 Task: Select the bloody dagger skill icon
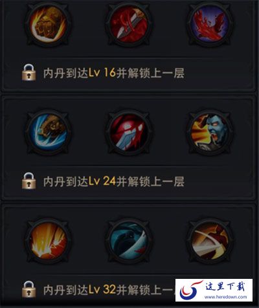(x=129, y=24)
